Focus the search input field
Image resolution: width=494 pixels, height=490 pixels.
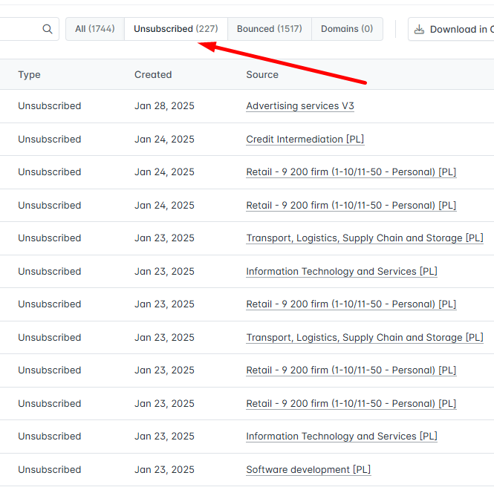[19, 29]
